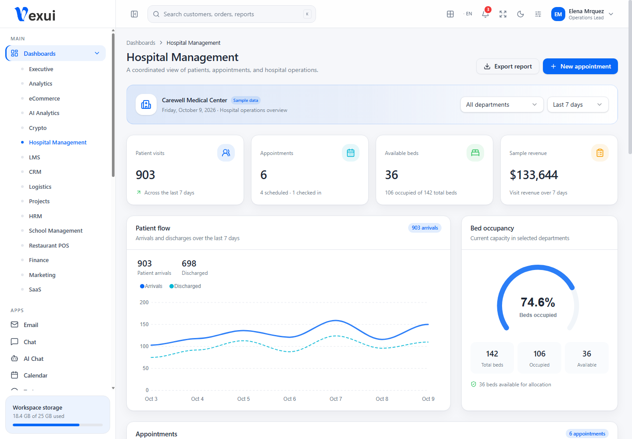The height and width of the screenshot is (439, 632).
Task: Enter fullscreen using the expand icon
Action: (503, 14)
